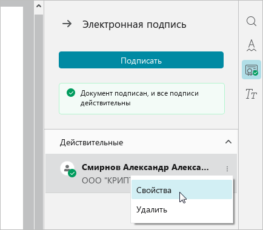Open three-dot menu for Смирнов Александр signature
The width and height of the screenshot is (263, 230).
click(x=227, y=169)
